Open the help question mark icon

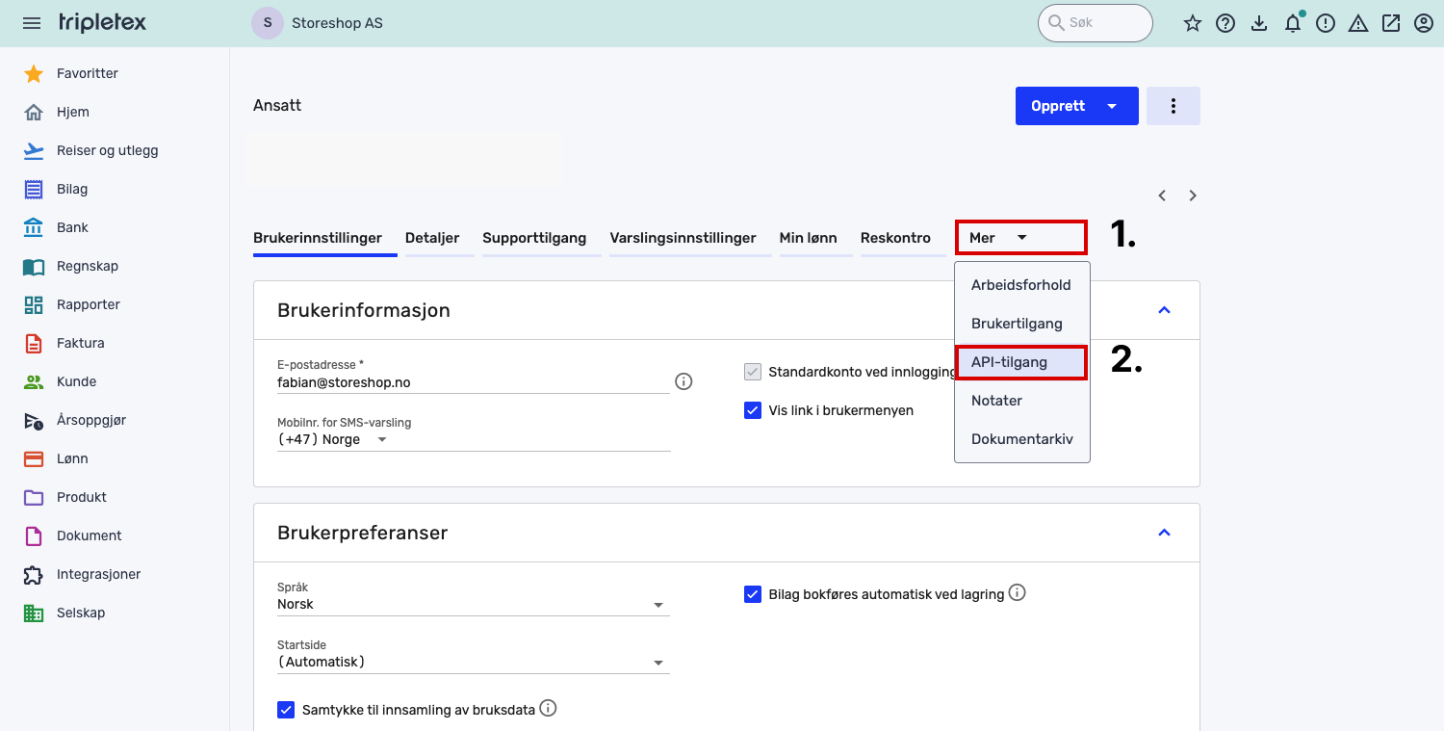coord(1225,23)
